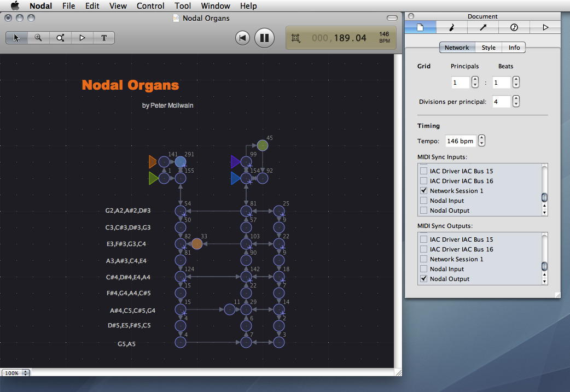Select the arrow pointer tool

16,38
